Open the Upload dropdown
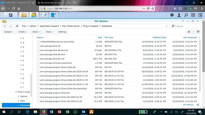The height and width of the screenshot is (115, 205). pos(9,32)
